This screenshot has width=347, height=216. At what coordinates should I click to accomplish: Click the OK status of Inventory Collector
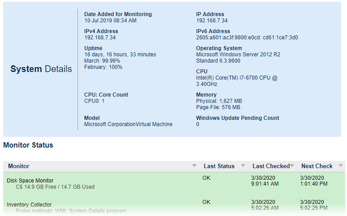pos(206,202)
